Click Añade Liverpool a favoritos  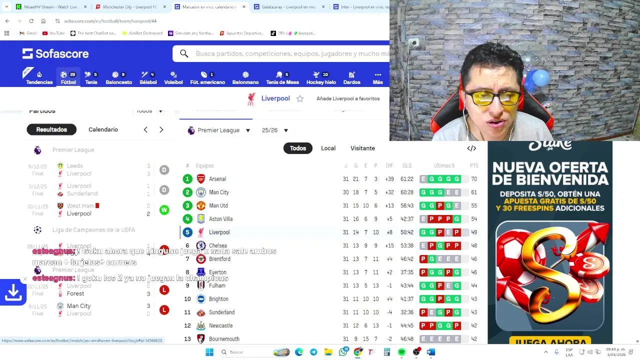pyautogui.click(x=348, y=98)
